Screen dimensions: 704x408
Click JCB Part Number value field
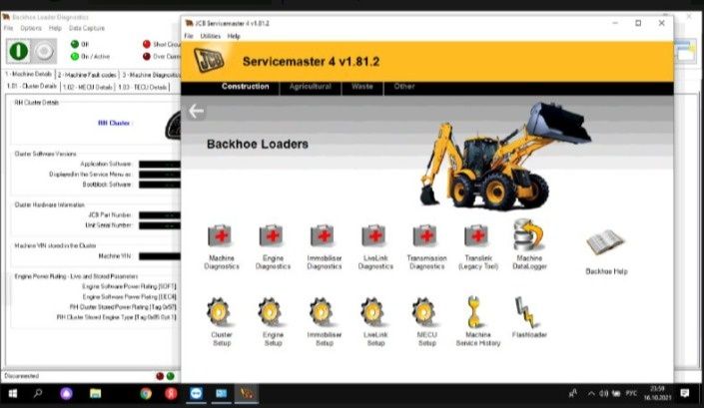point(160,215)
